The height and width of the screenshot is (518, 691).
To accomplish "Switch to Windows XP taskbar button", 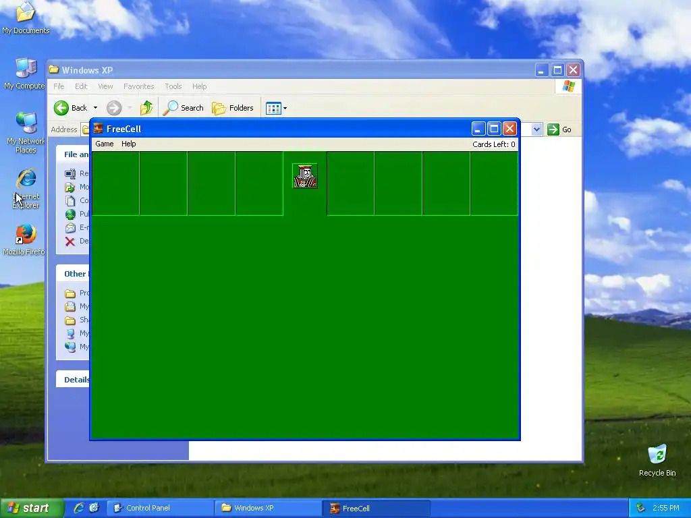I will pos(269,509).
